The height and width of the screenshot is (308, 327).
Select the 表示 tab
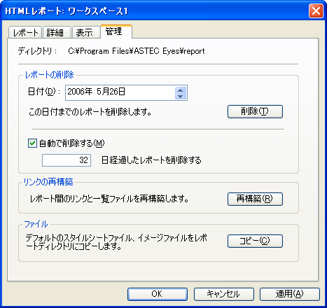pyautogui.click(x=86, y=32)
